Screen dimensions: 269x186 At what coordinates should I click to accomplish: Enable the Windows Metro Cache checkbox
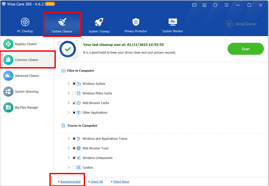point(74,93)
